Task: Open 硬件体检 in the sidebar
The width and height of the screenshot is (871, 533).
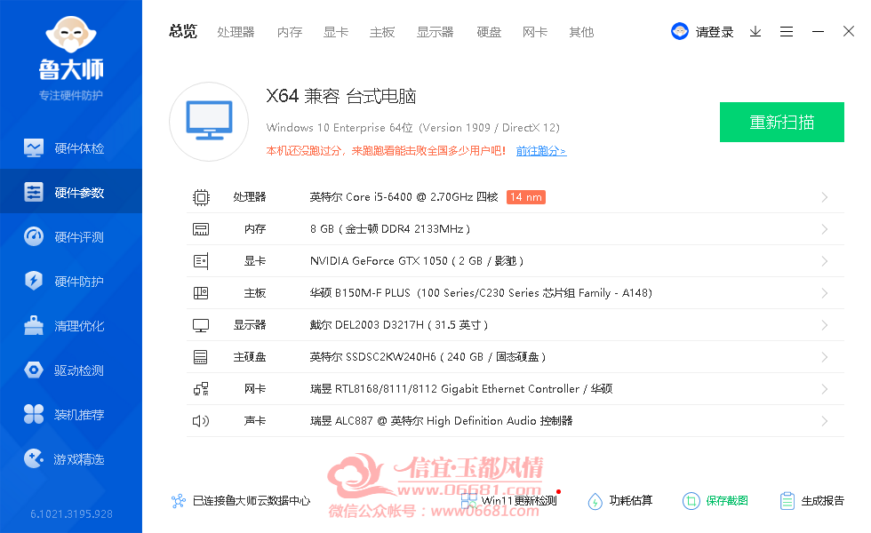Action: point(70,148)
